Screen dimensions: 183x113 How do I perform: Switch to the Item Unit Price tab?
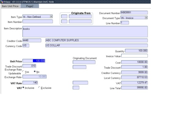click(10, 6)
